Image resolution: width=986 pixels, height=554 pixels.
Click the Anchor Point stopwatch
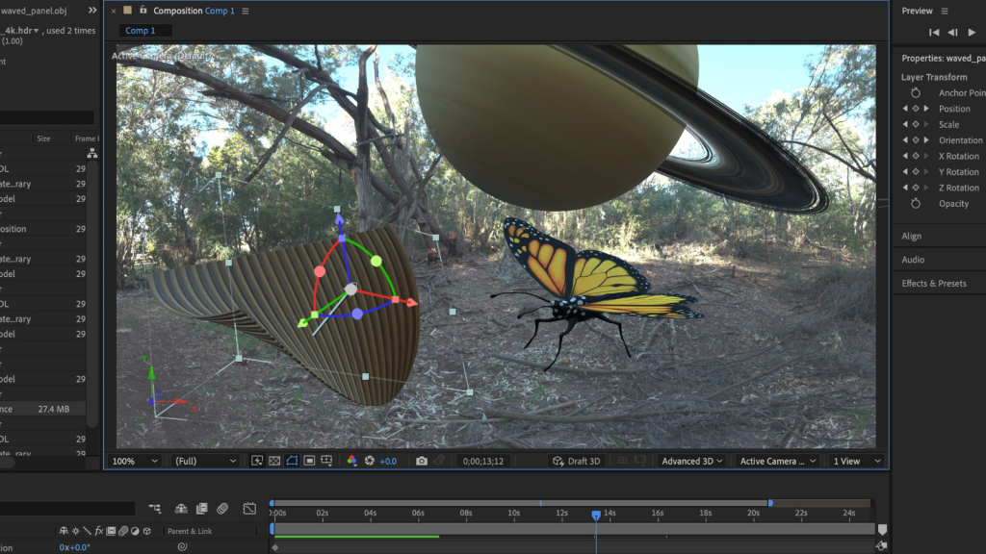pyautogui.click(x=916, y=93)
